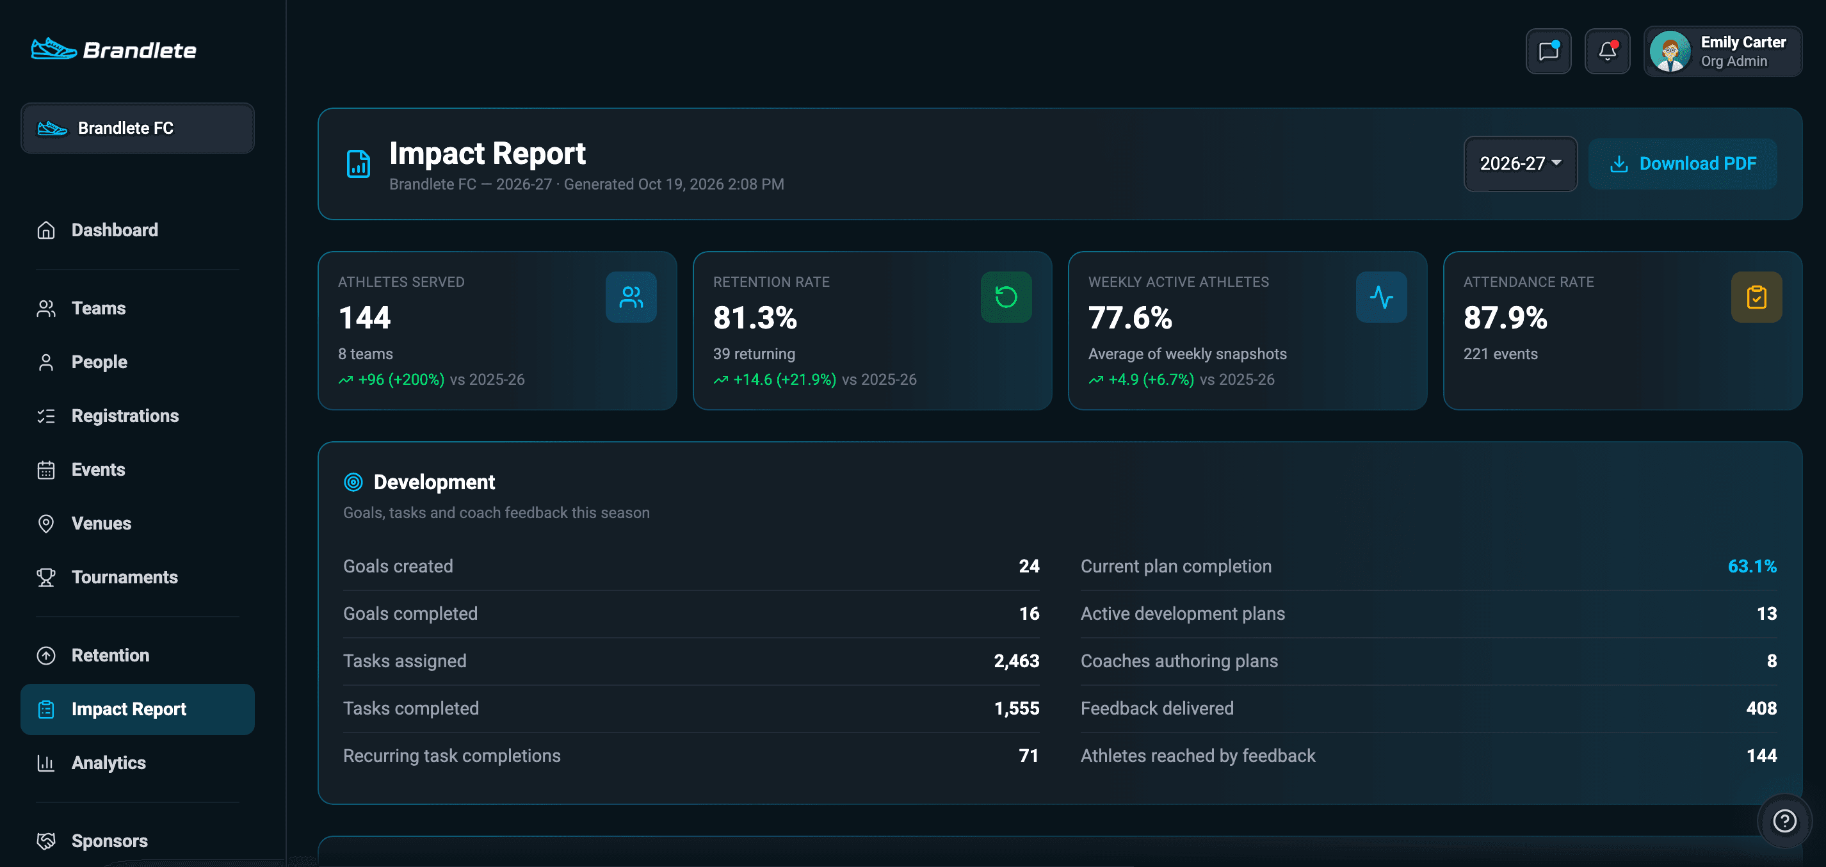1826x867 pixels.
Task: Click the Attendance Rate clipboard icon
Action: point(1756,297)
